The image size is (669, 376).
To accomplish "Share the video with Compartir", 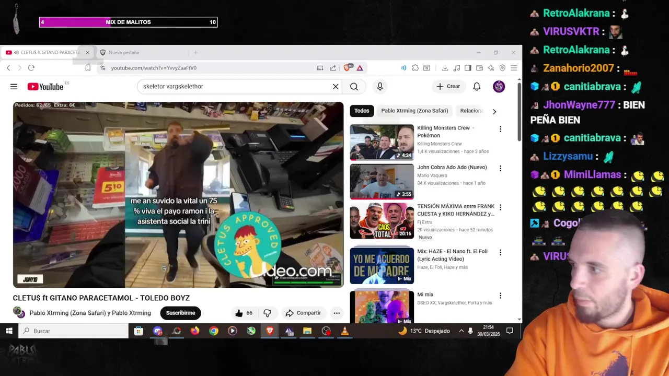I will click(303, 313).
